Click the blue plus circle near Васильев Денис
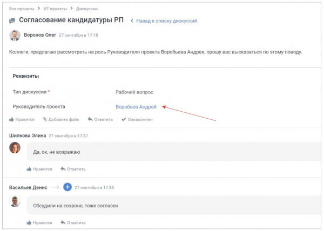This screenshot has width=324, height=231. [x=67, y=187]
